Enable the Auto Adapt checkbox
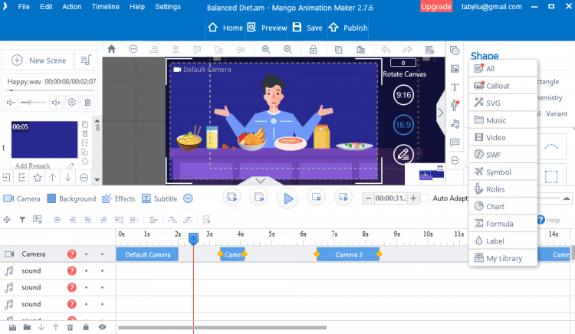The image size is (575, 334). [x=425, y=198]
